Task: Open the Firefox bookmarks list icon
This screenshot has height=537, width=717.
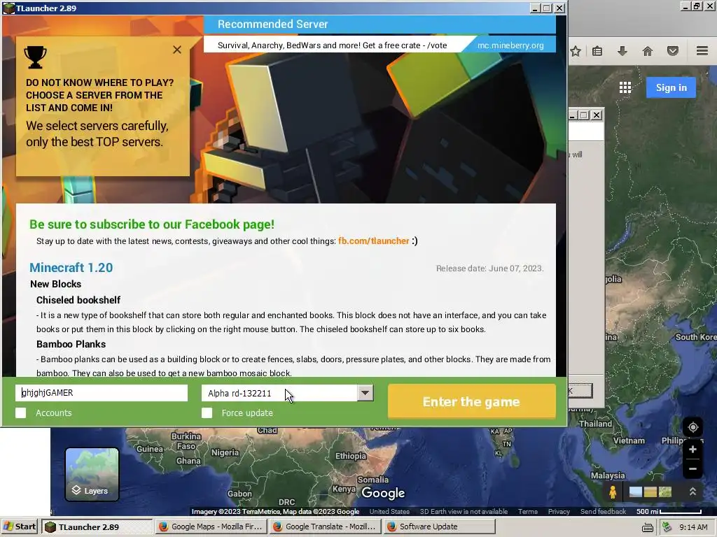Action: tap(597, 50)
